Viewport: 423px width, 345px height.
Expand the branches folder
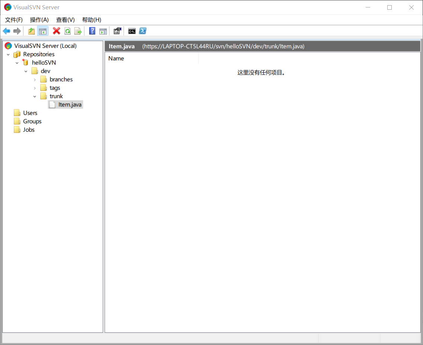(x=35, y=80)
